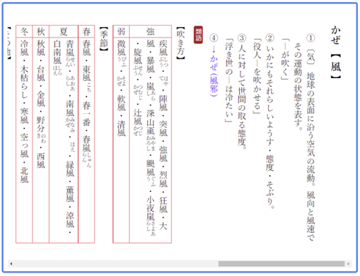Screen dimensions: 360x276
Task: Click the word 台風 in autumn column
Action: [41, 74]
